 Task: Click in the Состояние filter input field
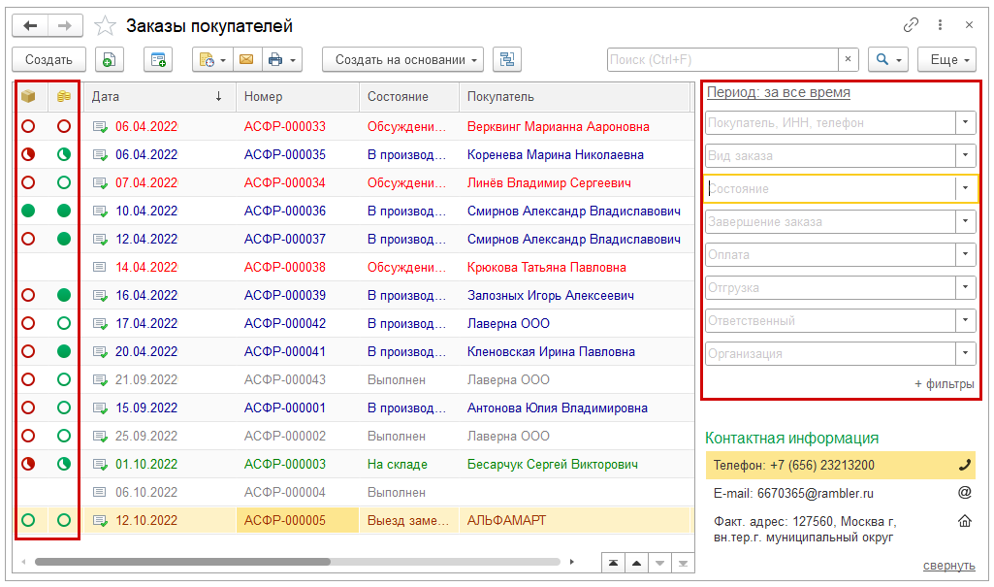(x=830, y=188)
